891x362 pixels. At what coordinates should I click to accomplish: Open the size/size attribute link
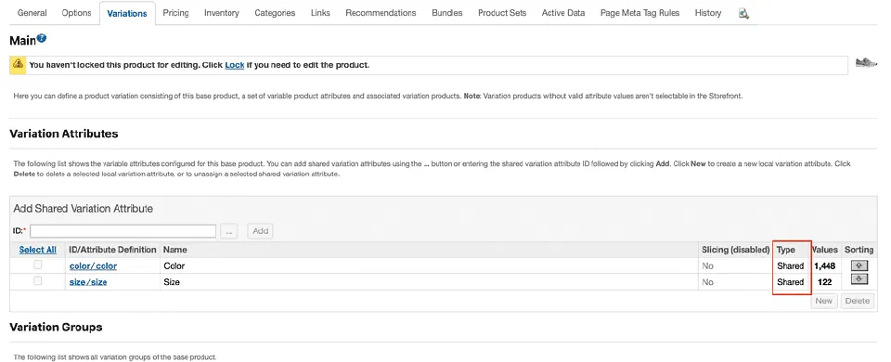pyautogui.click(x=88, y=282)
